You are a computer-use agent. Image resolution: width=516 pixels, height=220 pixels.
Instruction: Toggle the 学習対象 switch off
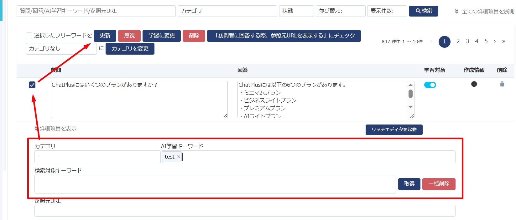tap(430, 85)
